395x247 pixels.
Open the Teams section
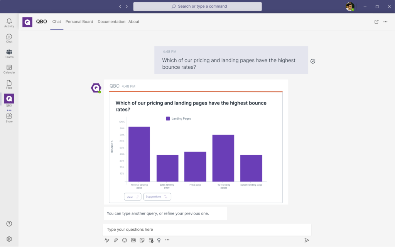9,53
